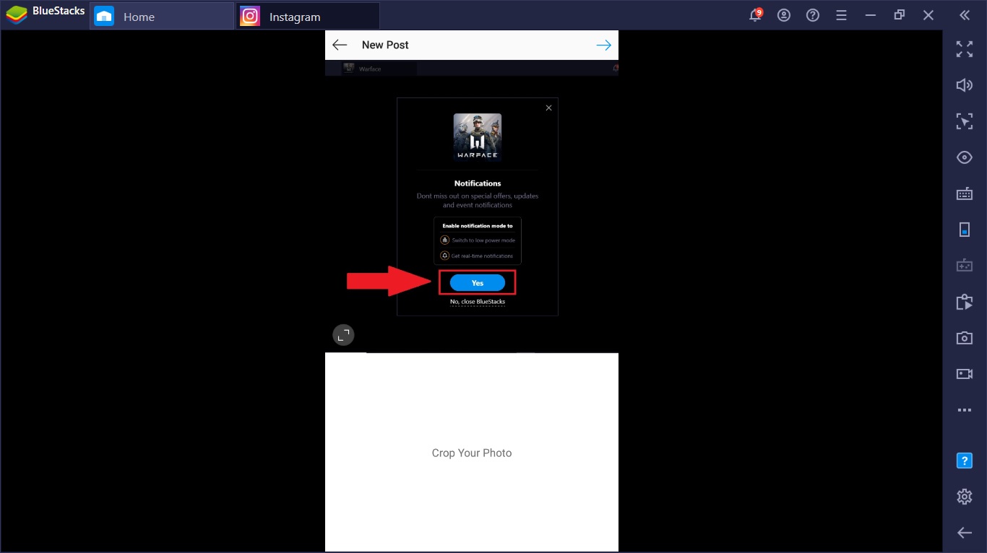Go back using side toolbar arrow
The height and width of the screenshot is (553, 987).
965,533
